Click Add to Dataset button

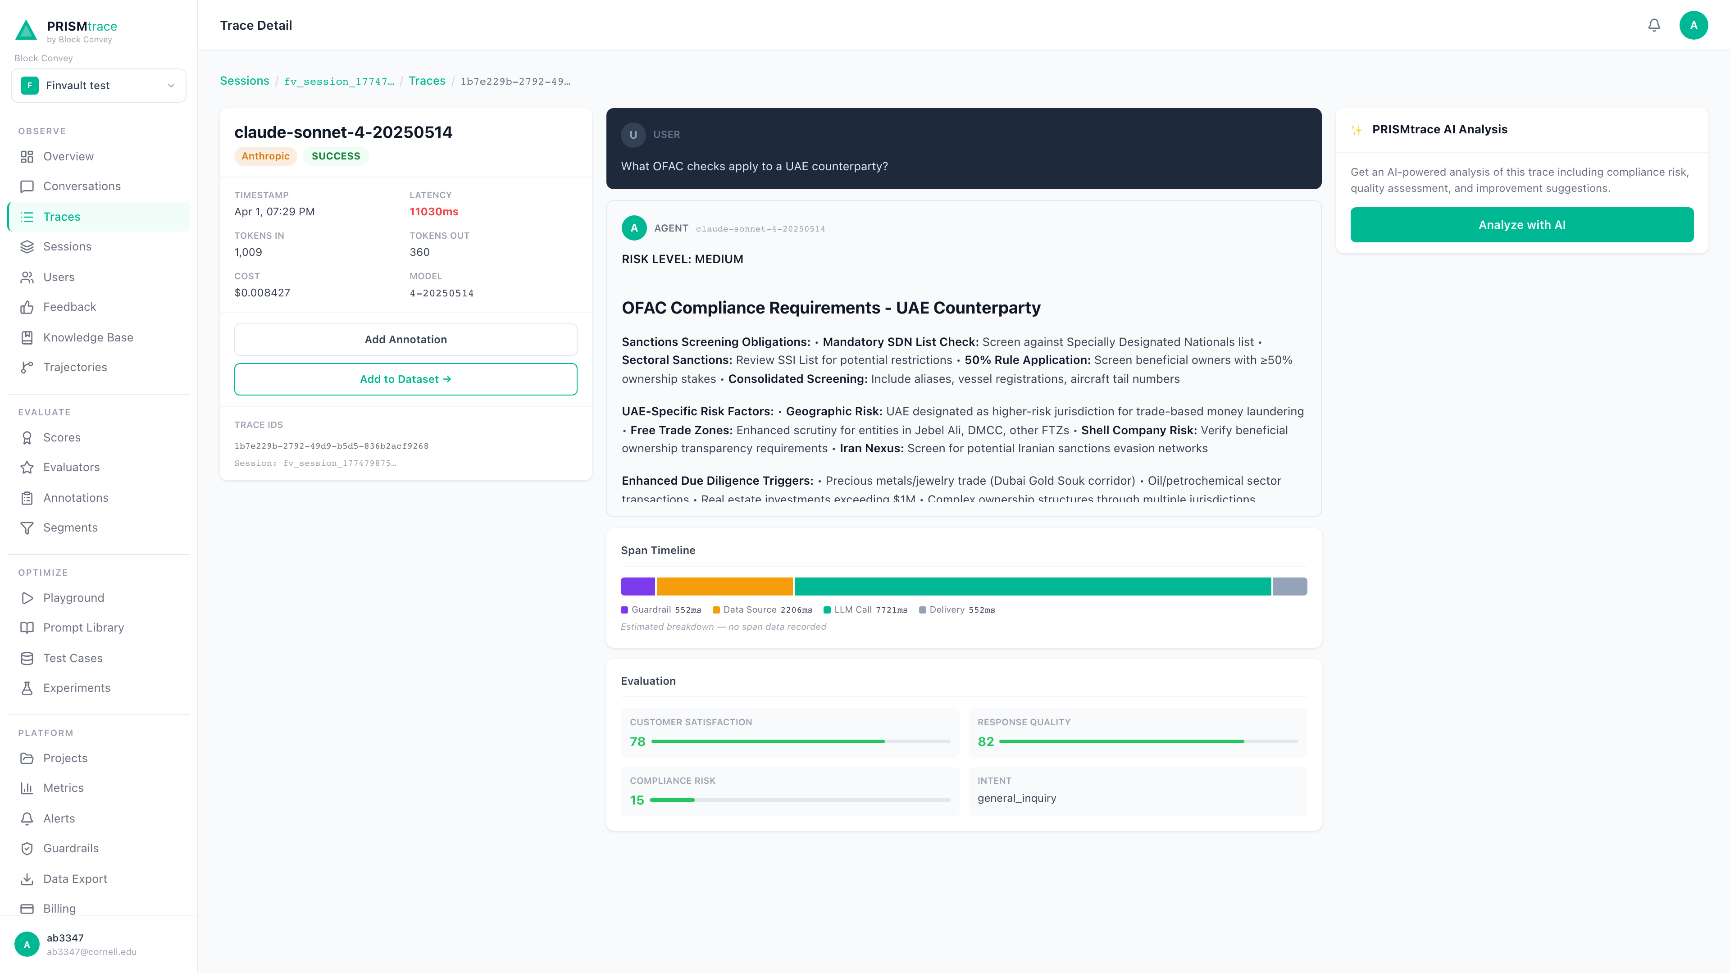coord(405,379)
